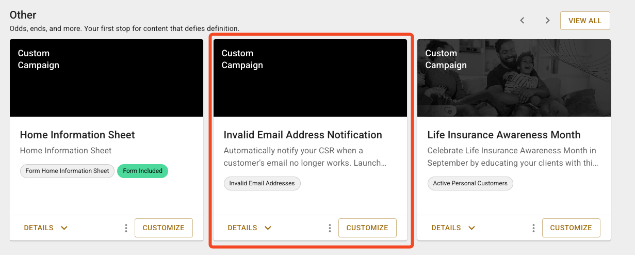This screenshot has width=635, height=255.
Task: Open Life Insurance Awareness Month family photo
Action: pyautogui.click(x=514, y=78)
